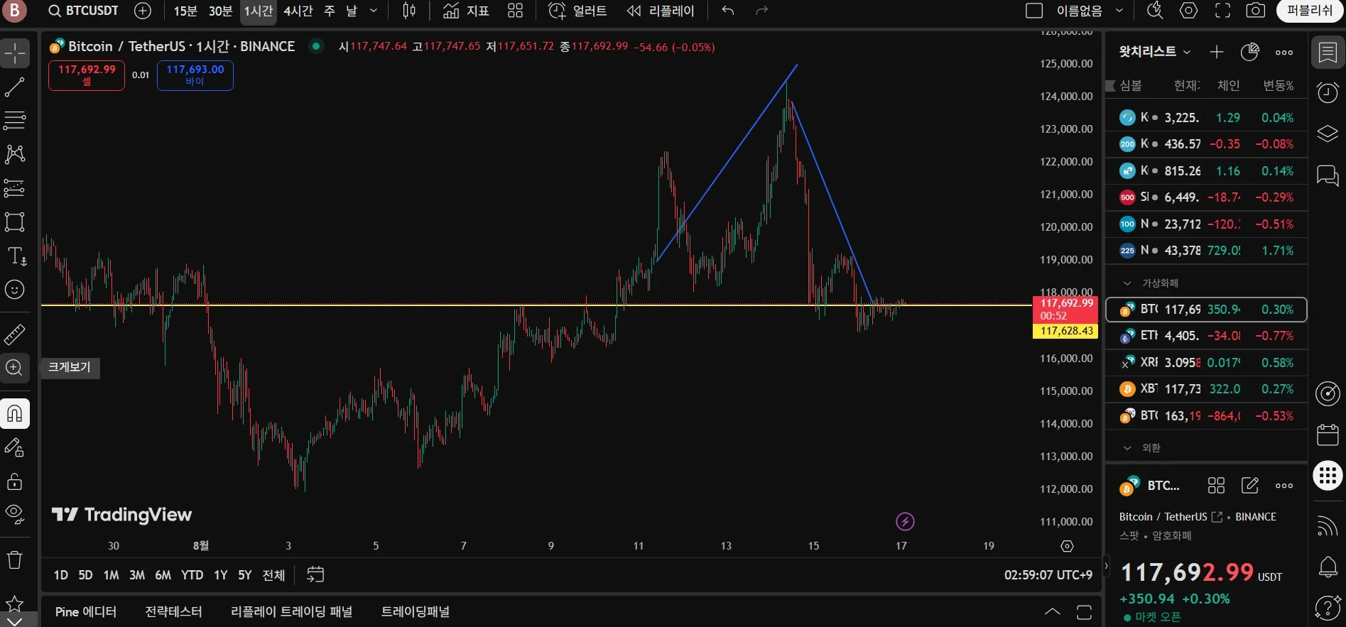Switch to the 15분 interval
Screen dimensions: 1346x627
185,11
